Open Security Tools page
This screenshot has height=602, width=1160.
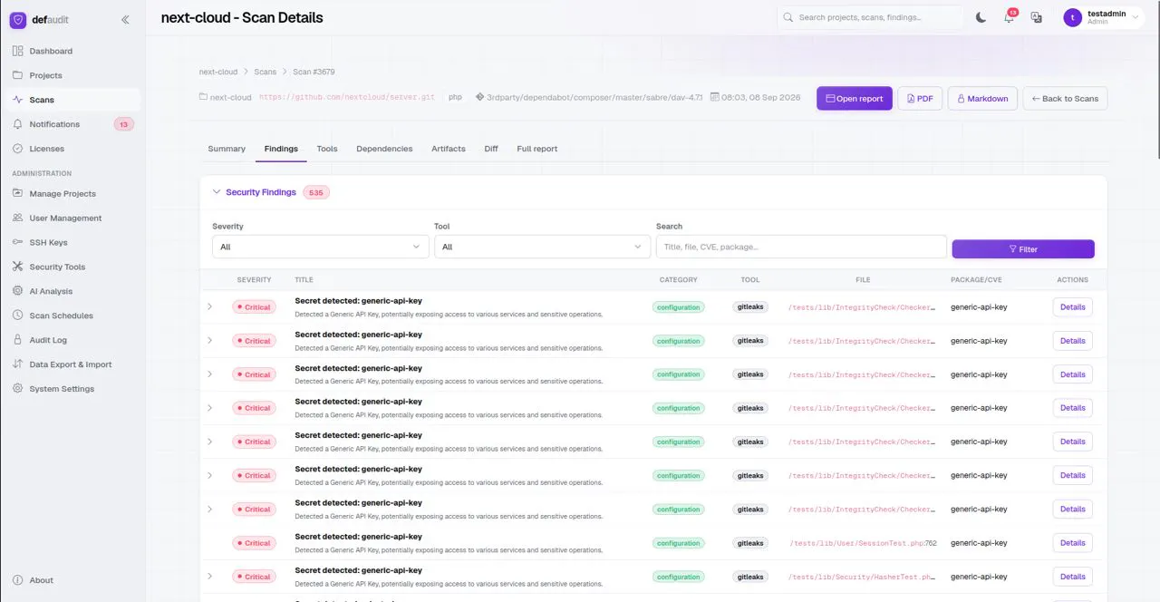click(72, 267)
